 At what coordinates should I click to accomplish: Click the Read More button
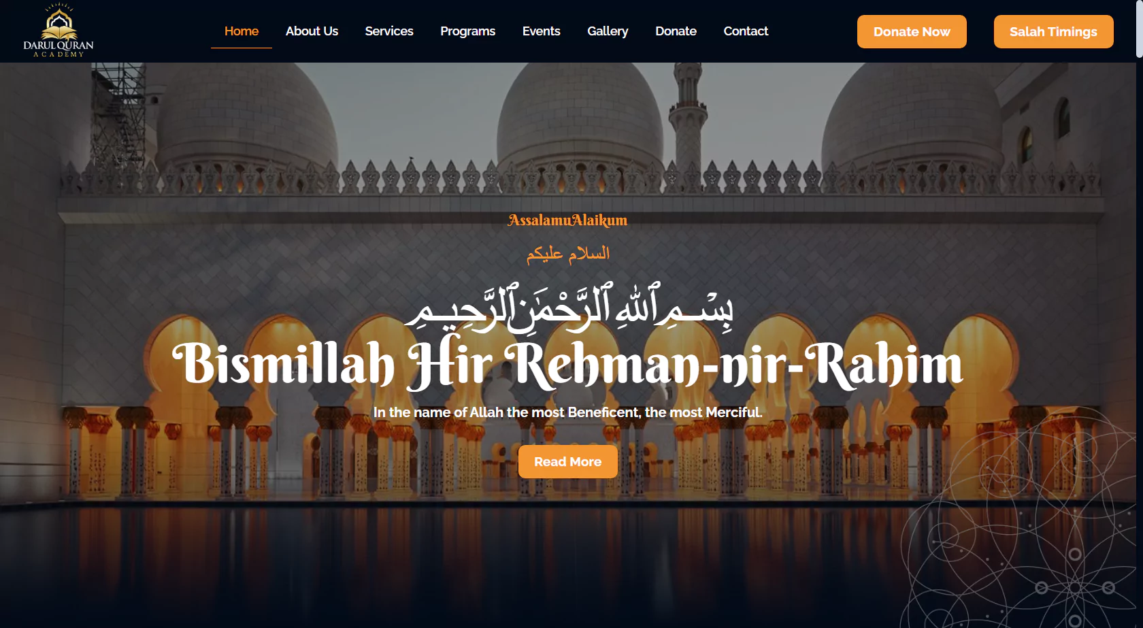pyautogui.click(x=568, y=462)
